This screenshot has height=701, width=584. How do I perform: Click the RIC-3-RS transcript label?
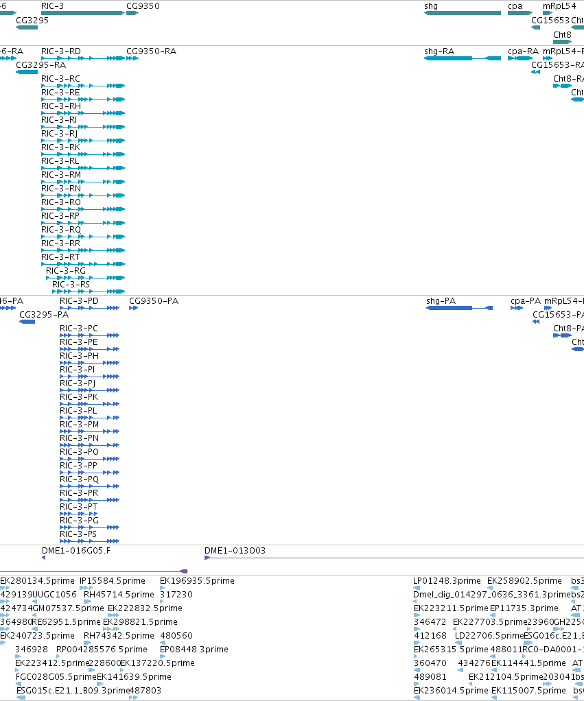click(71, 285)
